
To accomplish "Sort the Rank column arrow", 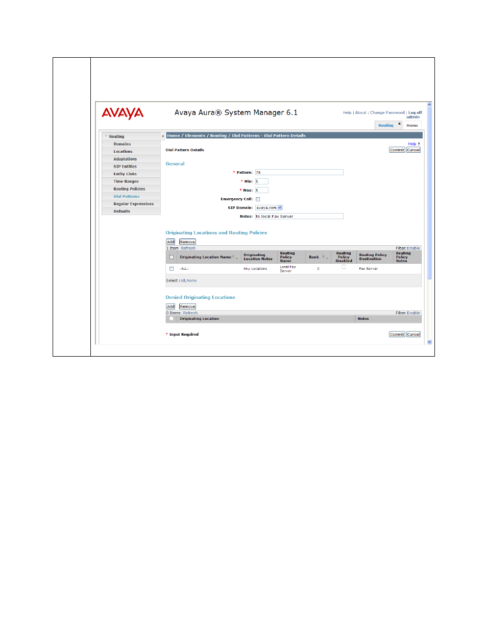I will click(327, 258).
